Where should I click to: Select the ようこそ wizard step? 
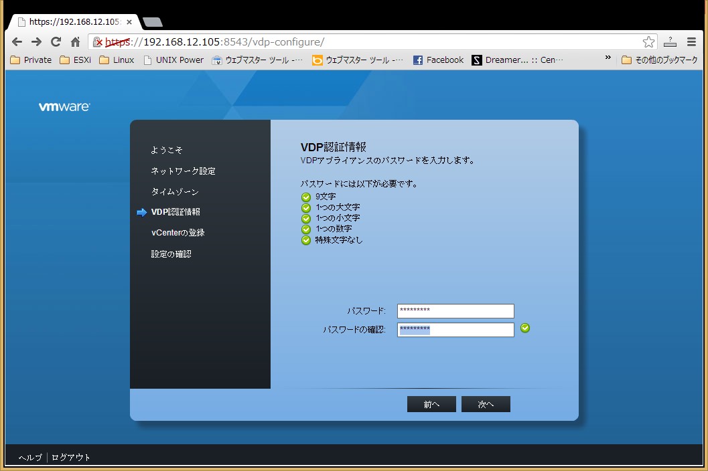(x=167, y=150)
